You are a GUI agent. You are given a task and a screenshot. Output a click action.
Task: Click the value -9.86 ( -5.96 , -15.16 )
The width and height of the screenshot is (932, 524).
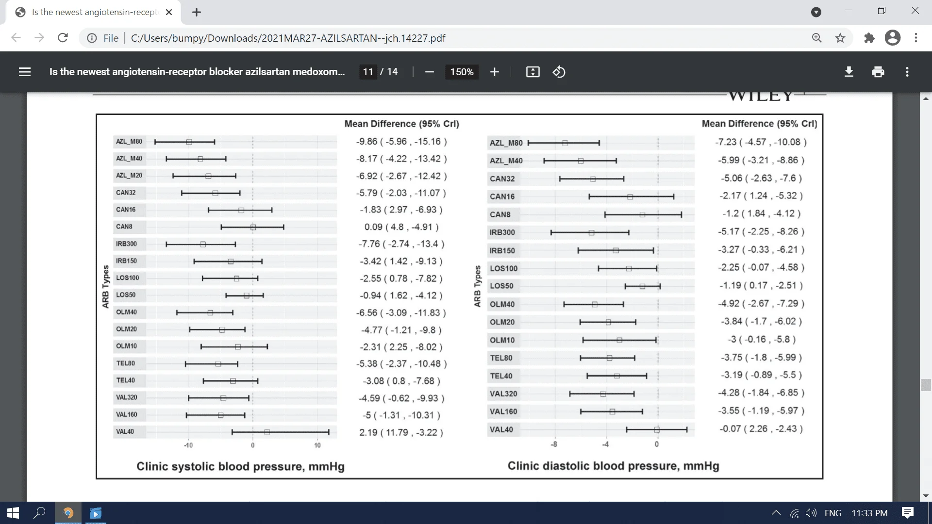click(401, 142)
